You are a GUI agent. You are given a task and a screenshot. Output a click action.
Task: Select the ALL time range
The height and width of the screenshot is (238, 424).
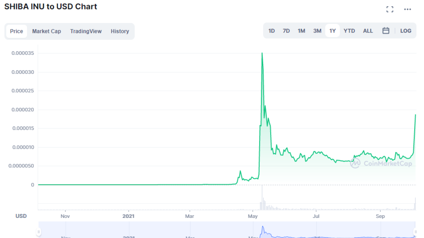[x=368, y=31]
